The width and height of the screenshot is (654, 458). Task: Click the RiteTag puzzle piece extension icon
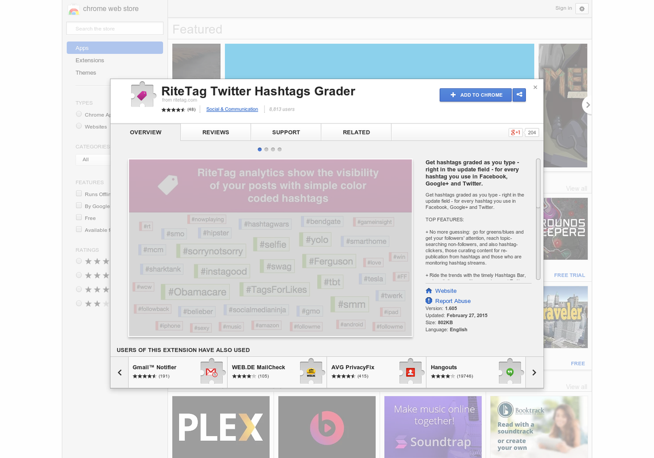pyautogui.click(x=143, y=95)
